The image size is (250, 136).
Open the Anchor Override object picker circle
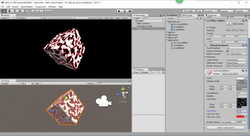point(246,66)
